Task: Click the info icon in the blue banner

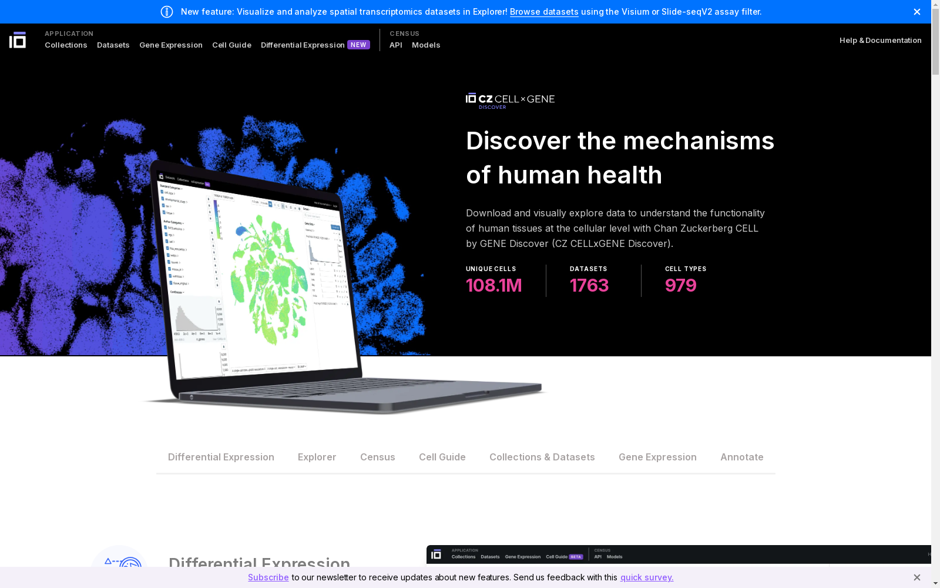Action: point(167,12)
